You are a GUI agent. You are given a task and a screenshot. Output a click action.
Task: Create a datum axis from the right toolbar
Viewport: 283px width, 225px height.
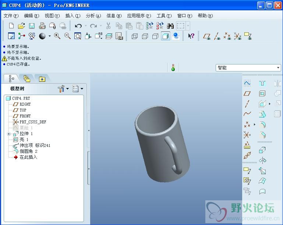pyautogui.click(x=247, y=103)
